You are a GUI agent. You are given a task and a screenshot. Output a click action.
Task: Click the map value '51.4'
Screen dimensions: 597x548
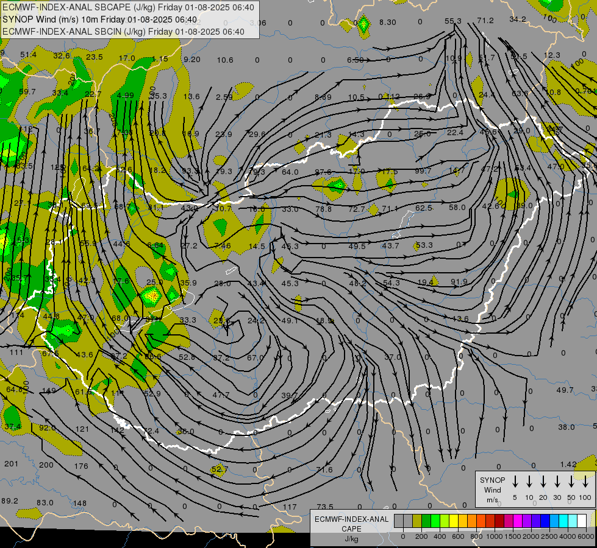click(29, 55)
